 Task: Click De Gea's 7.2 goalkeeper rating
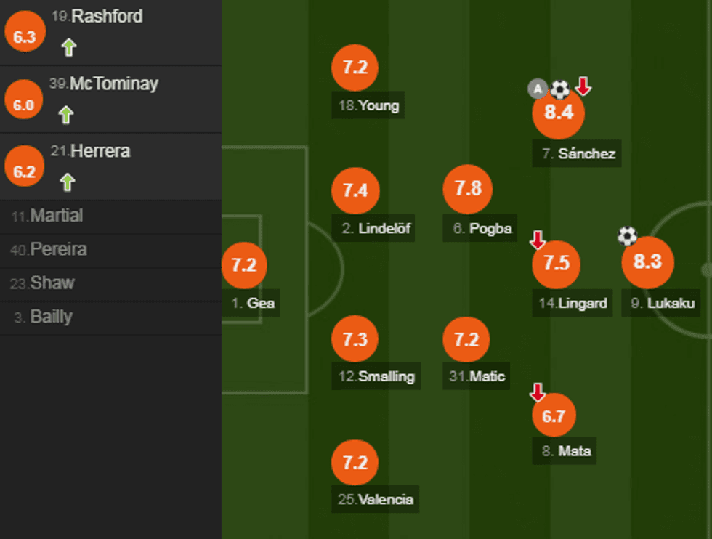coord(244,265)
